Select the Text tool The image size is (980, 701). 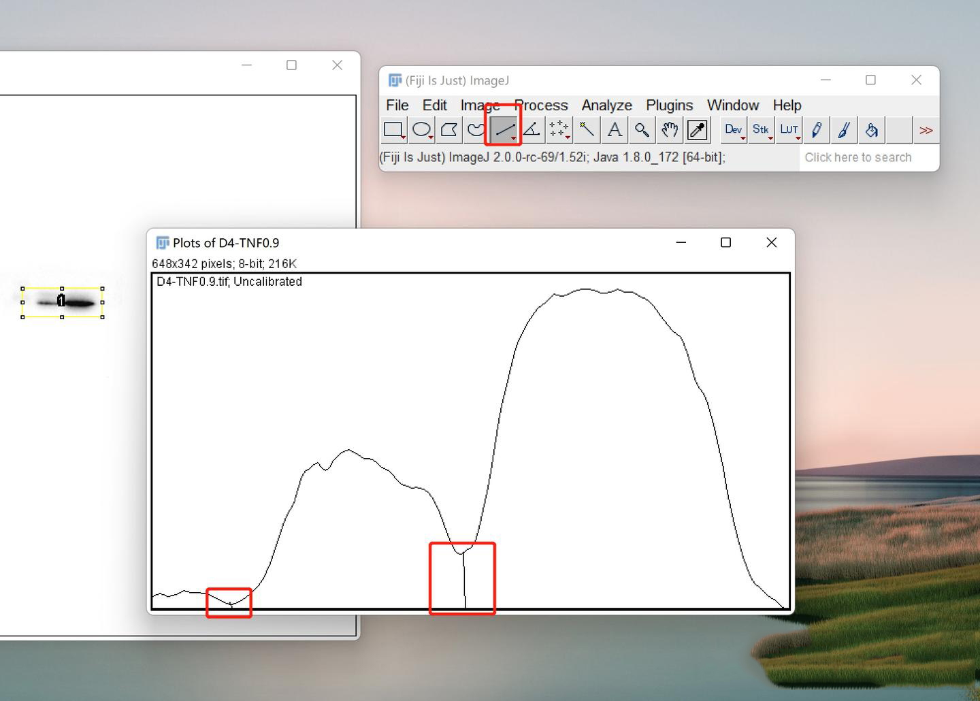[x=615, y=130]
